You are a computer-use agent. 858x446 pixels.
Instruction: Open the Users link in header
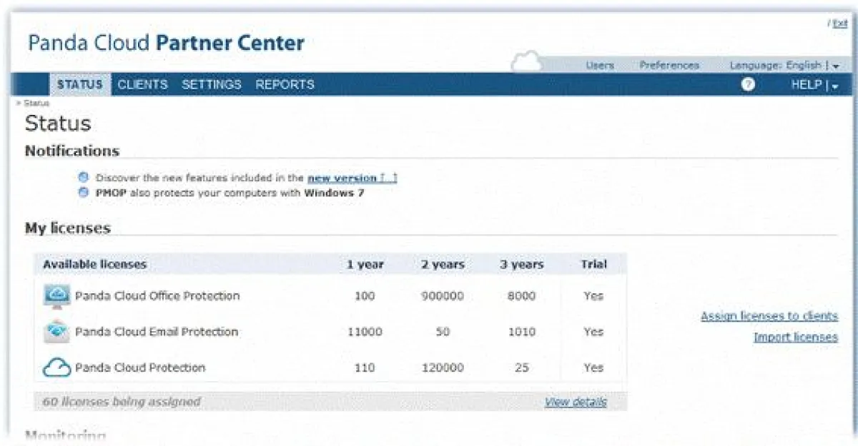click(x=599, y=66)
